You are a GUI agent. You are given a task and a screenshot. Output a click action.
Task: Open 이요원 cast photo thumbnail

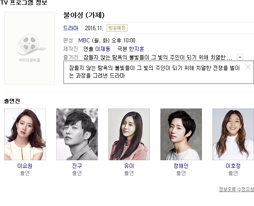(25, 134)
